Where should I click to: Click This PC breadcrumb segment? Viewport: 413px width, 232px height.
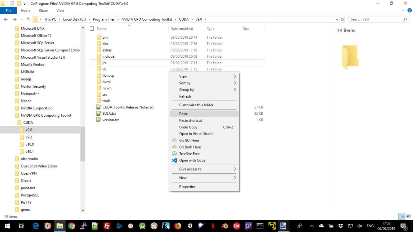(x=50, y=19)
